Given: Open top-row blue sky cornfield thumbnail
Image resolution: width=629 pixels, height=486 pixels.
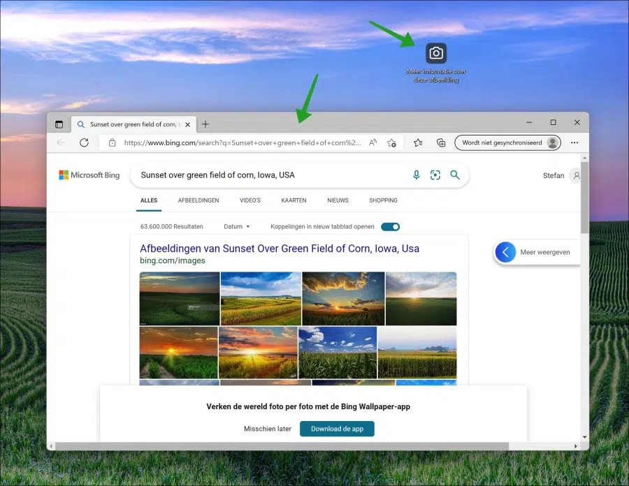Looking at the screenshot, I should click(x=261, y=298).
